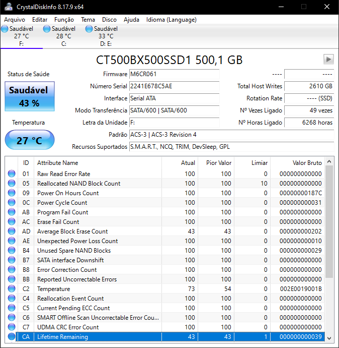Screen dimensions: 339x348
Task: Click the Pior Valor column header
Action: (216, 163)
